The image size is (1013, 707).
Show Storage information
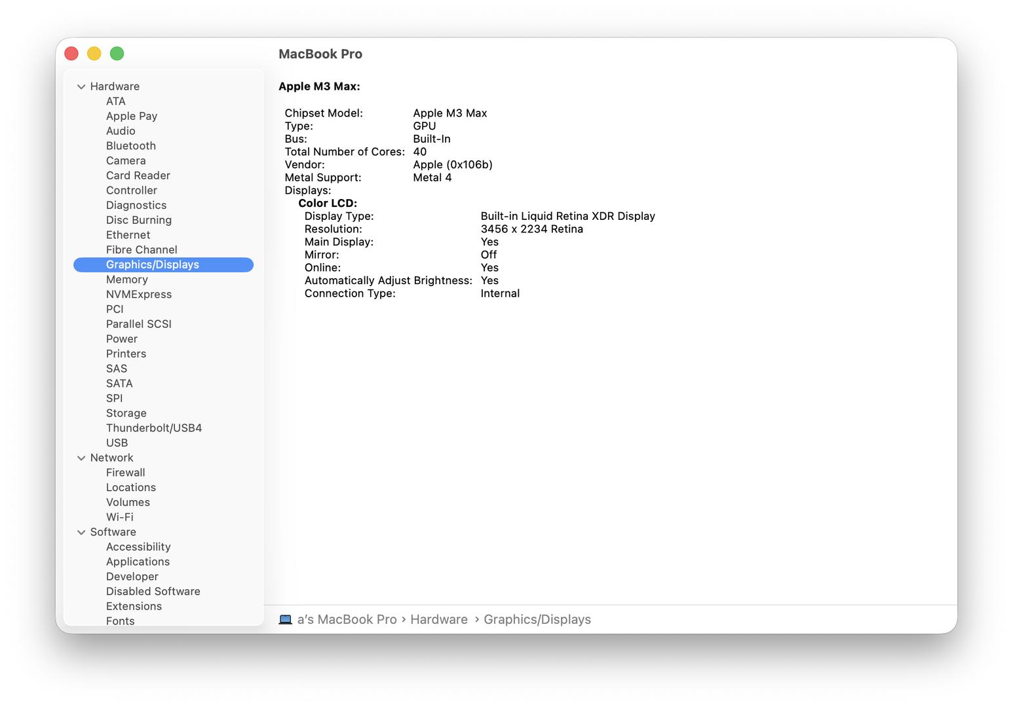[126, 413]
